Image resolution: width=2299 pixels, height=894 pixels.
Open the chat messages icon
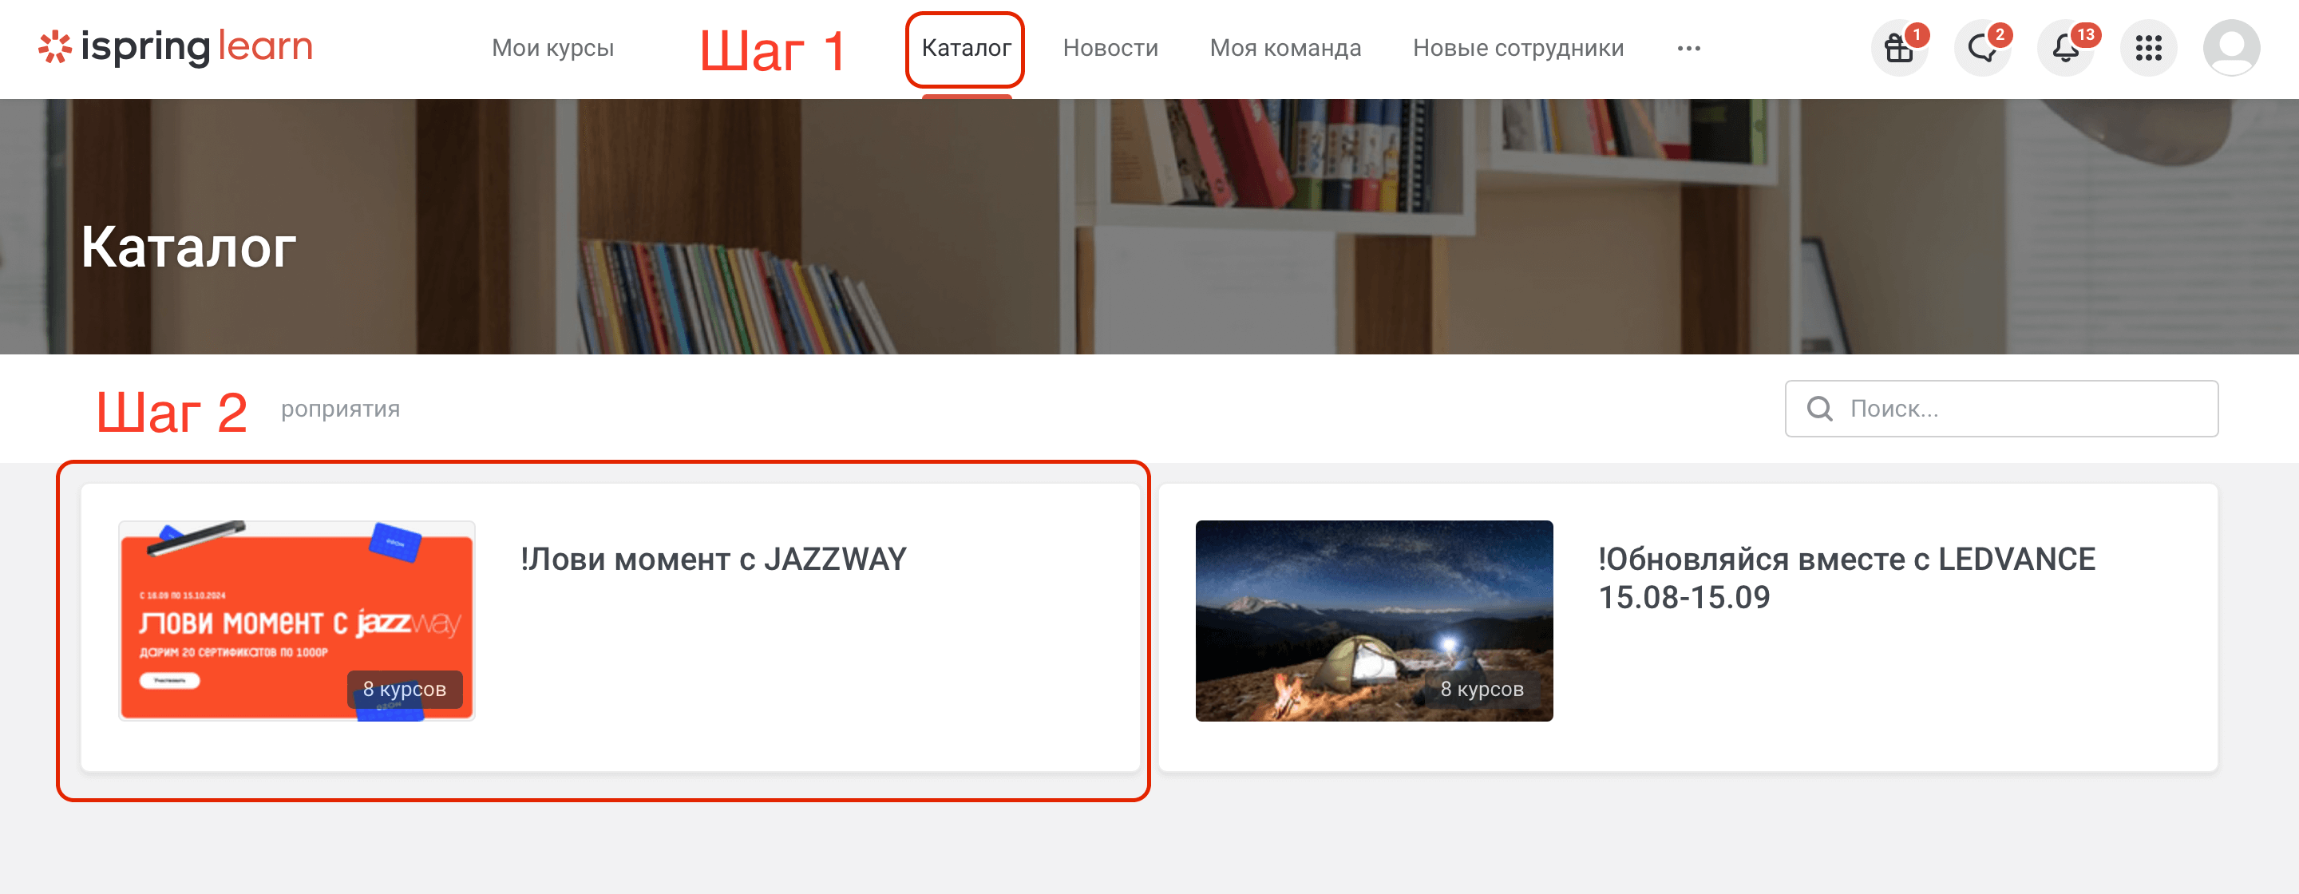[1982, 48]
